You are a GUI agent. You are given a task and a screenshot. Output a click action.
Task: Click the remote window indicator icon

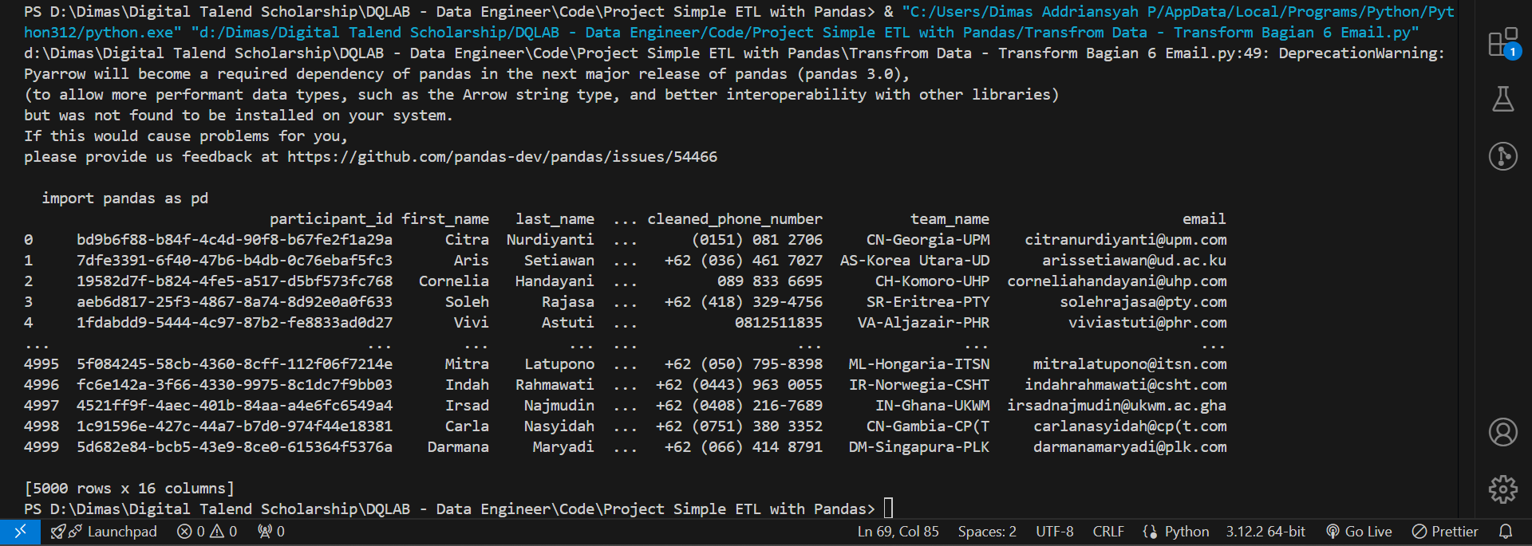[x=20, y=532]
